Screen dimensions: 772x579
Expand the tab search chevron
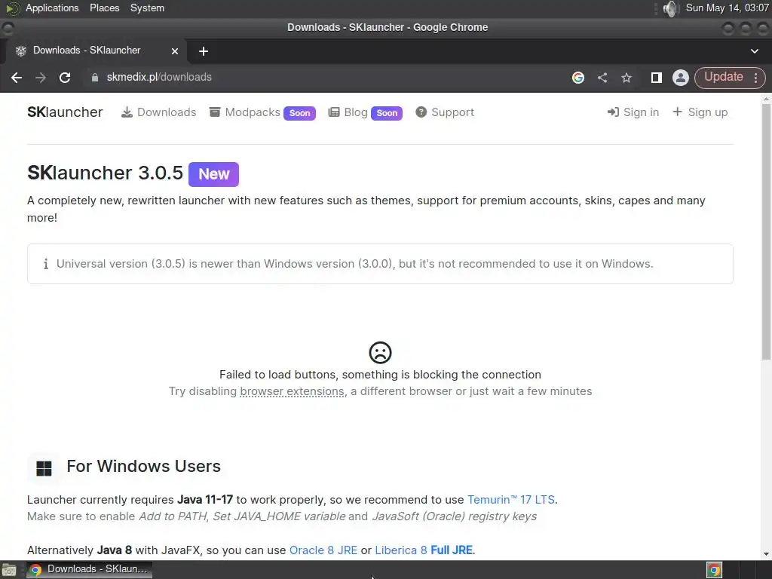tap(754, 51)
